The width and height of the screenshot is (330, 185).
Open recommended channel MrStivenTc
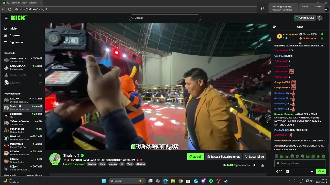click(23, 145)
